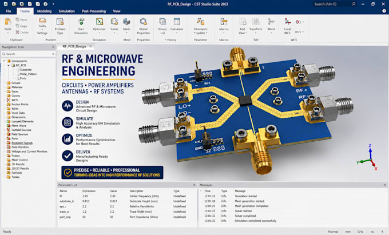Click the Paste icon in Clipboard group
389x235 pixels.
point(7,22)
